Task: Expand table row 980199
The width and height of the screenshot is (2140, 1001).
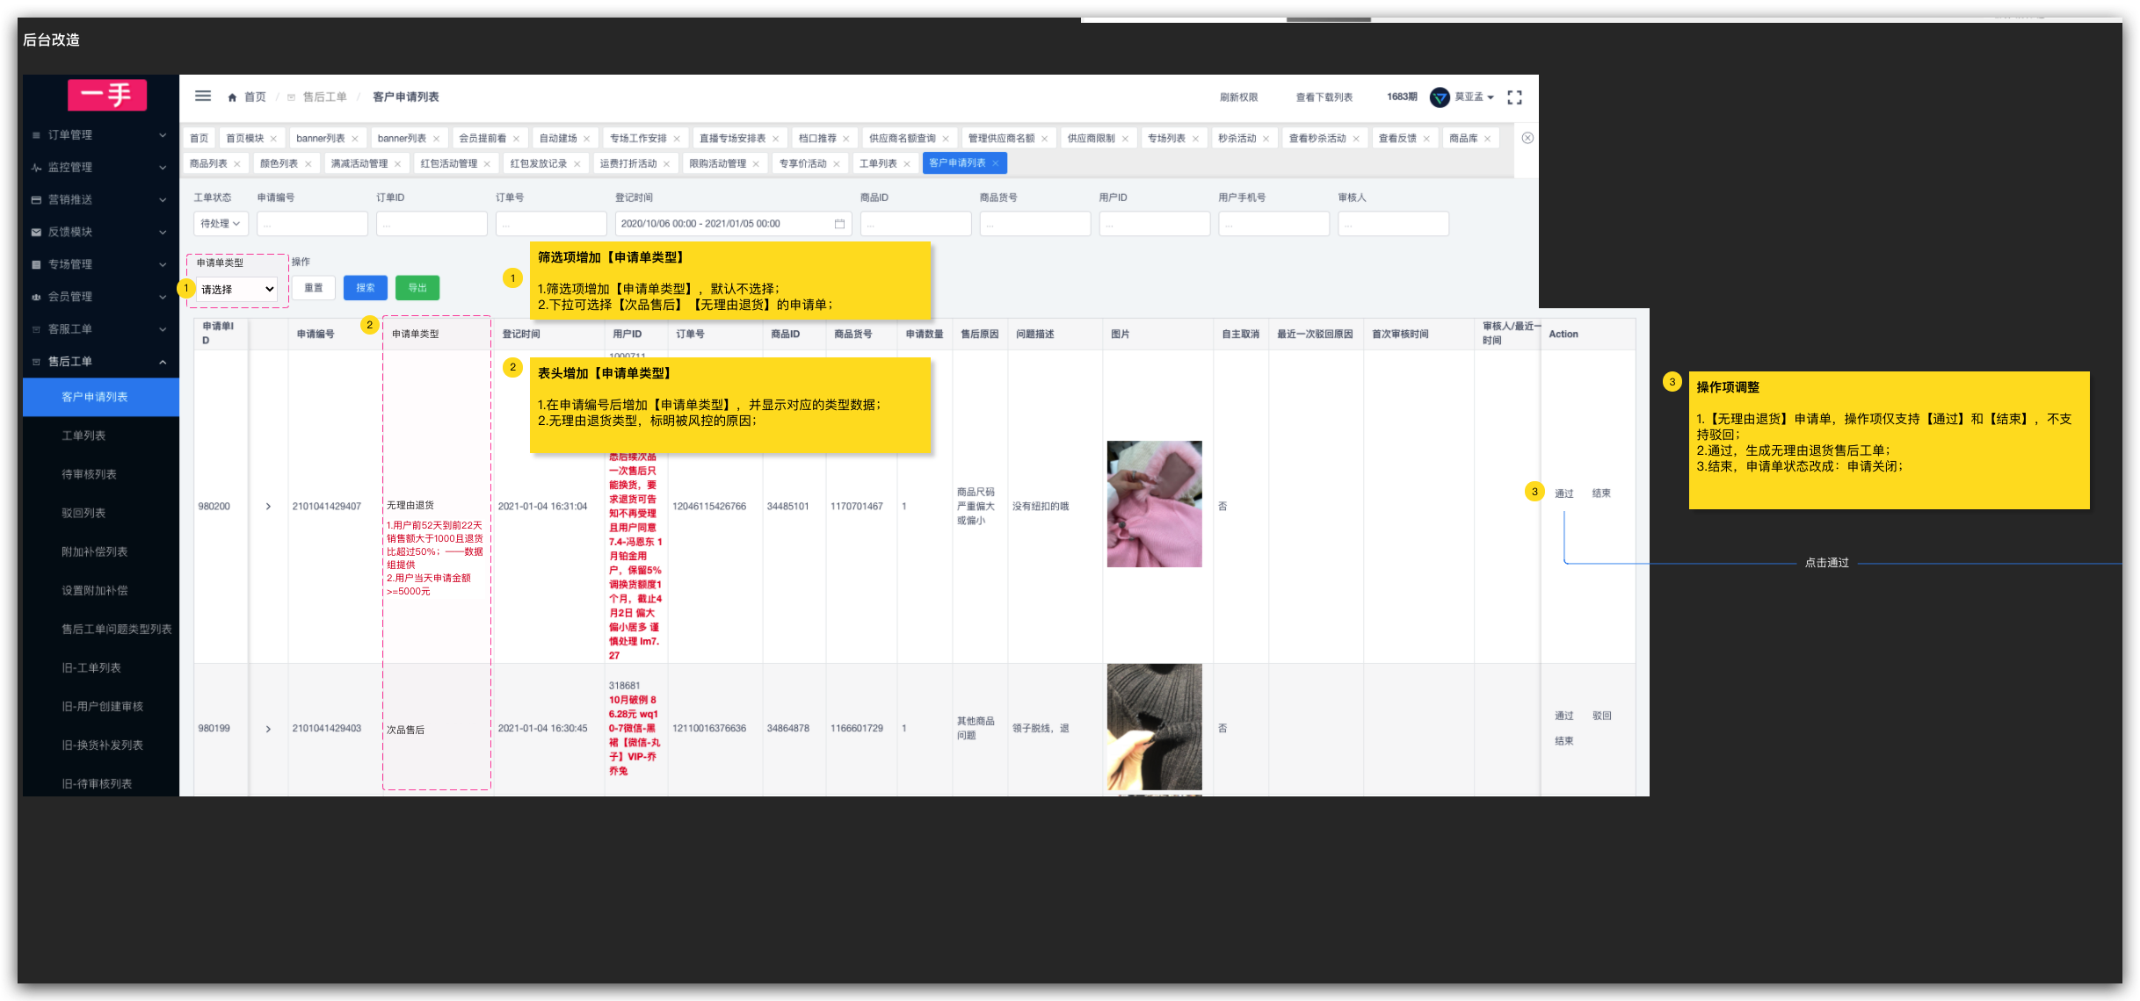Action: pos(268,729)
